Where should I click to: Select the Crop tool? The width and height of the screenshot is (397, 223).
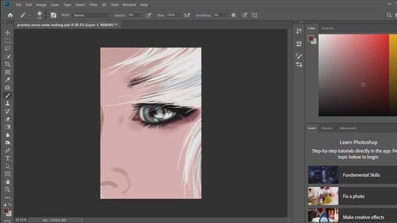[x=7, y=64]
